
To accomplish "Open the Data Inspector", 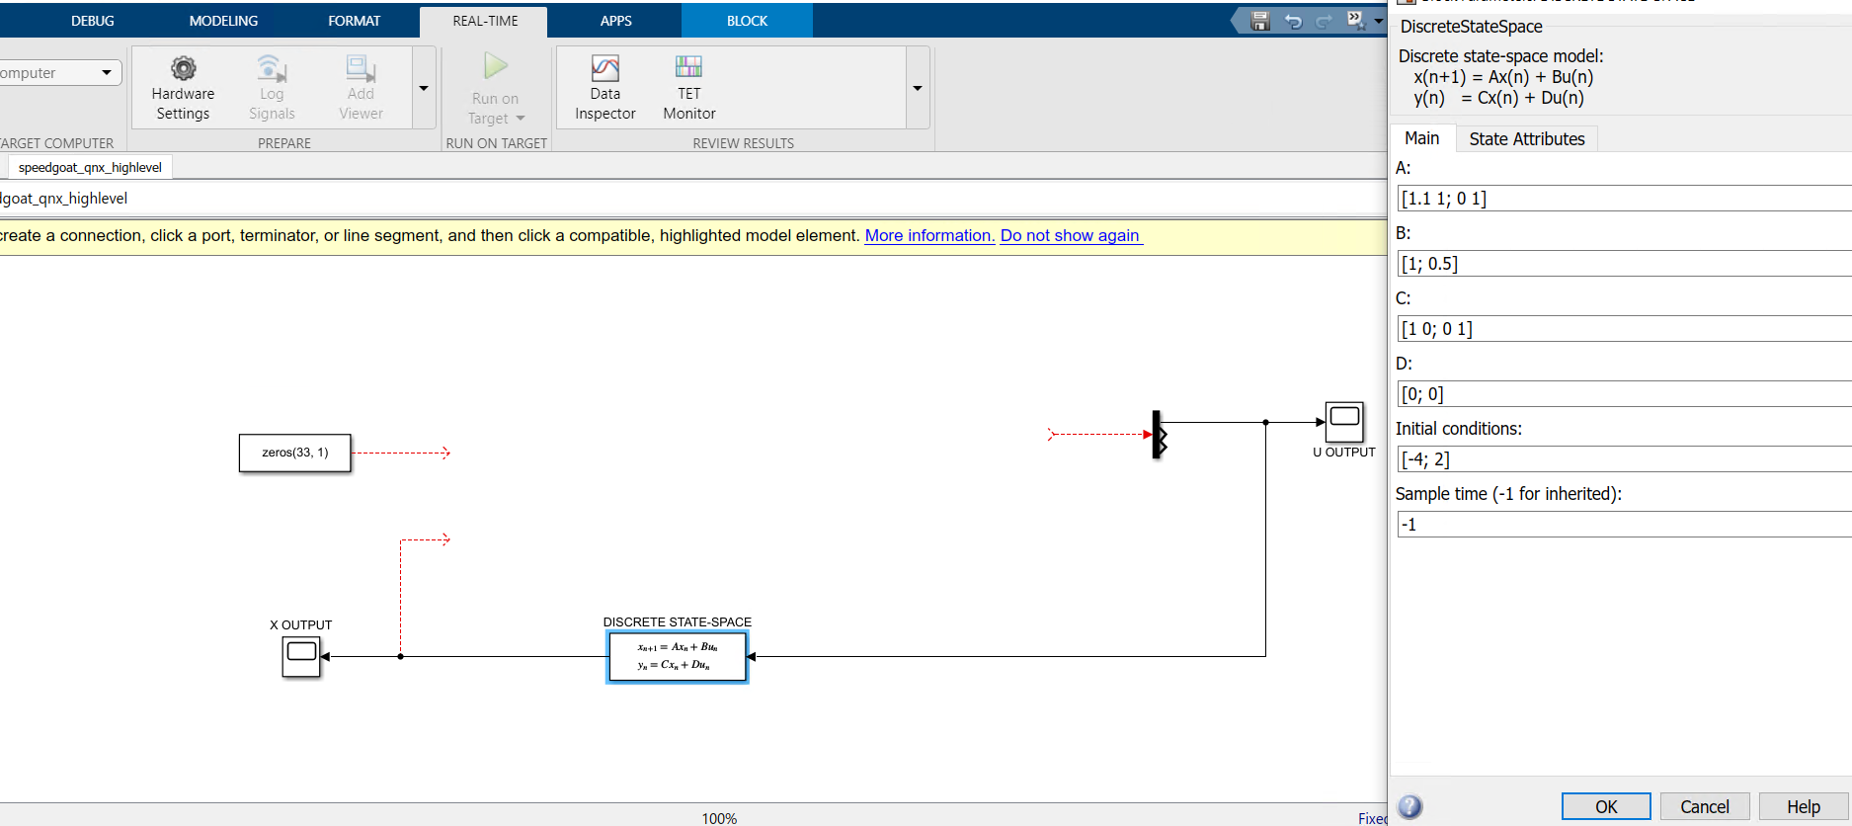I will click(604, 87).
